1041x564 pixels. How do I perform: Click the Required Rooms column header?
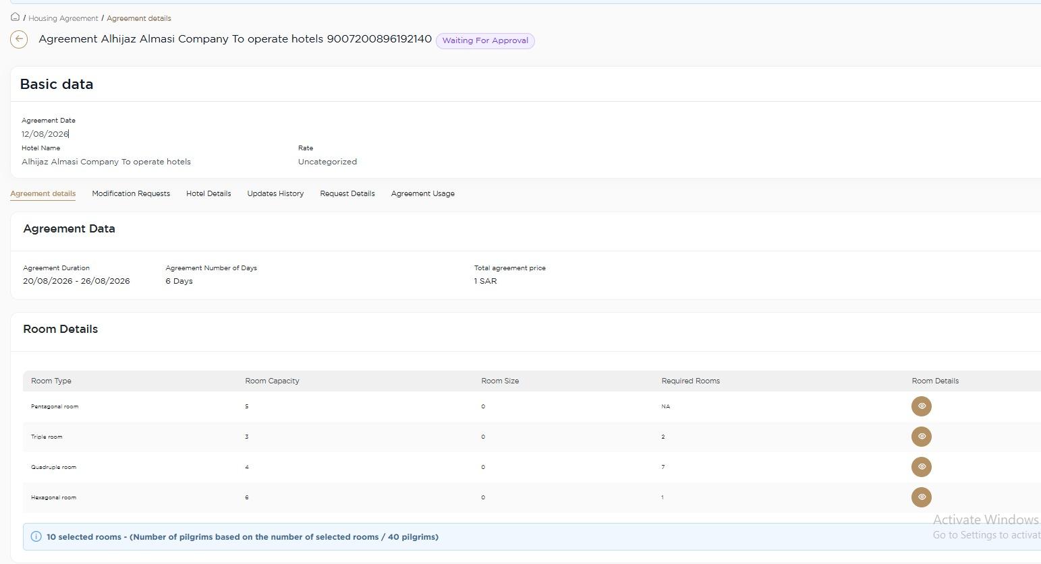pyautogui.click(x=690, y=381)
